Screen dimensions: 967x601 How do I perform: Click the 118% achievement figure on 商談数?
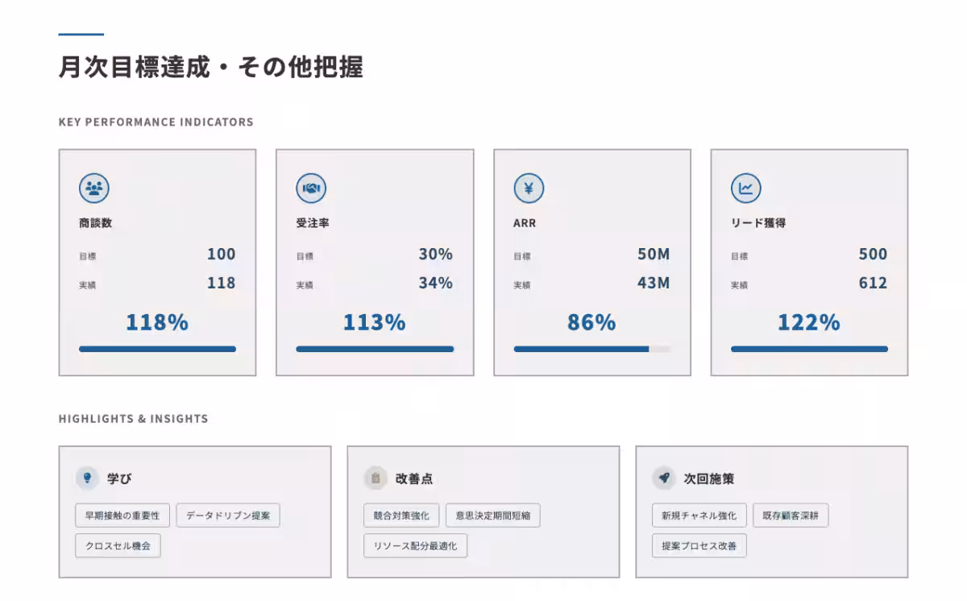pos(157,321)
